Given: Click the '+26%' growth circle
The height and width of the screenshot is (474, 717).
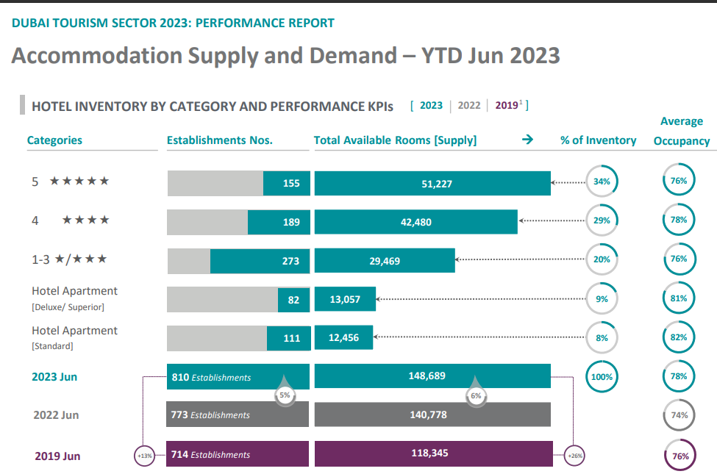Looking at the screenshot, I should (574, 456).
